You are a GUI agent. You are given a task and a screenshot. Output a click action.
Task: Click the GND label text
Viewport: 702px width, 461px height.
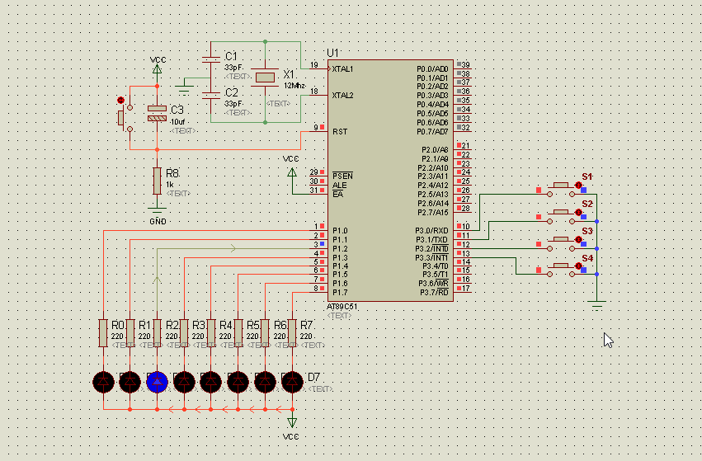(x=158, y=222)
